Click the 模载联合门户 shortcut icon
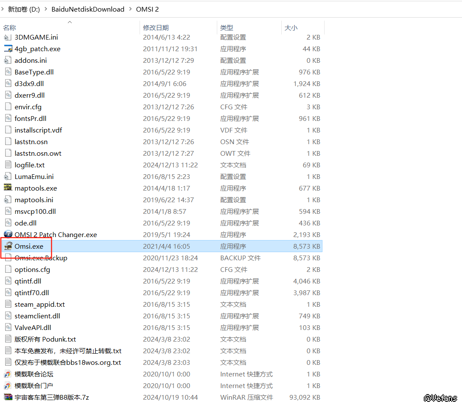 click(x=8, y=385)
